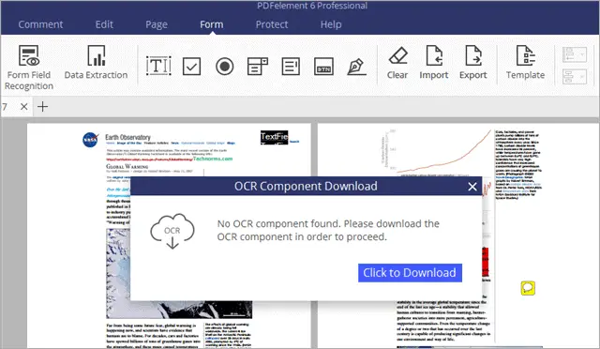The width and height of the screenshot is (600, 349).
Task: Open the form Template tool
Action: coord(525,63)
